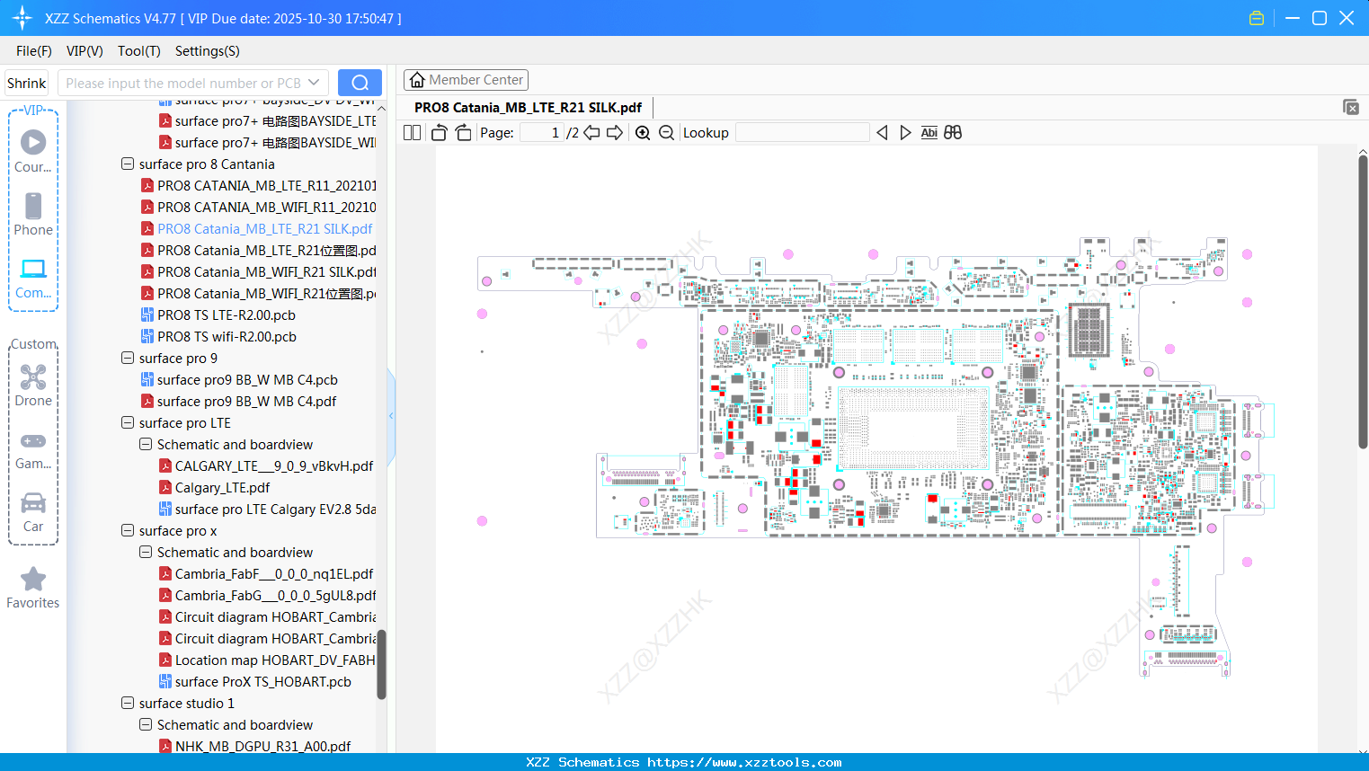1369x771 pixels.
Task: Toggle the two-page split view icon
Action: click(x=412, y=133)
